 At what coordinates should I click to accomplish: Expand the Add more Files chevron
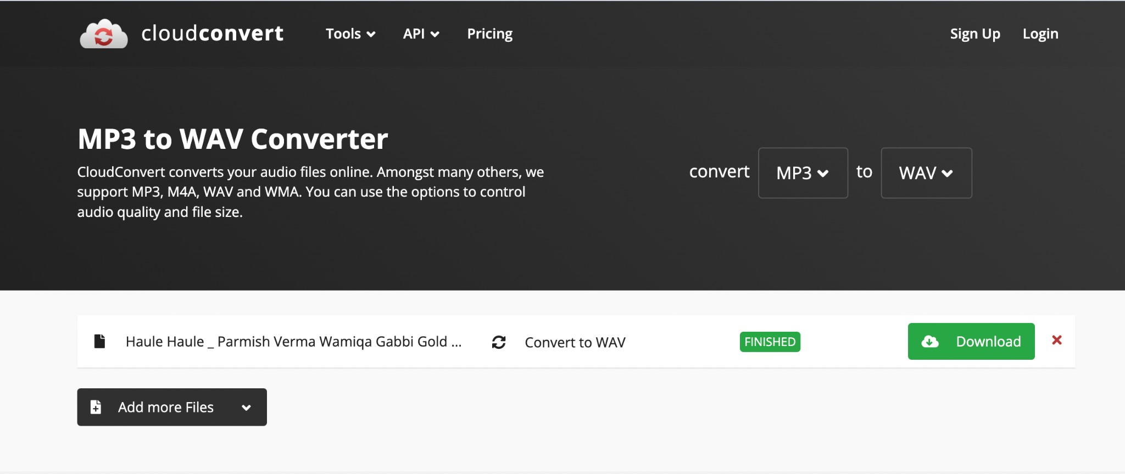(247, 408)
